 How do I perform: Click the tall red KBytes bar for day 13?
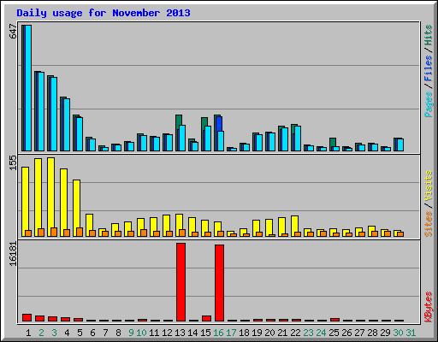181,282
